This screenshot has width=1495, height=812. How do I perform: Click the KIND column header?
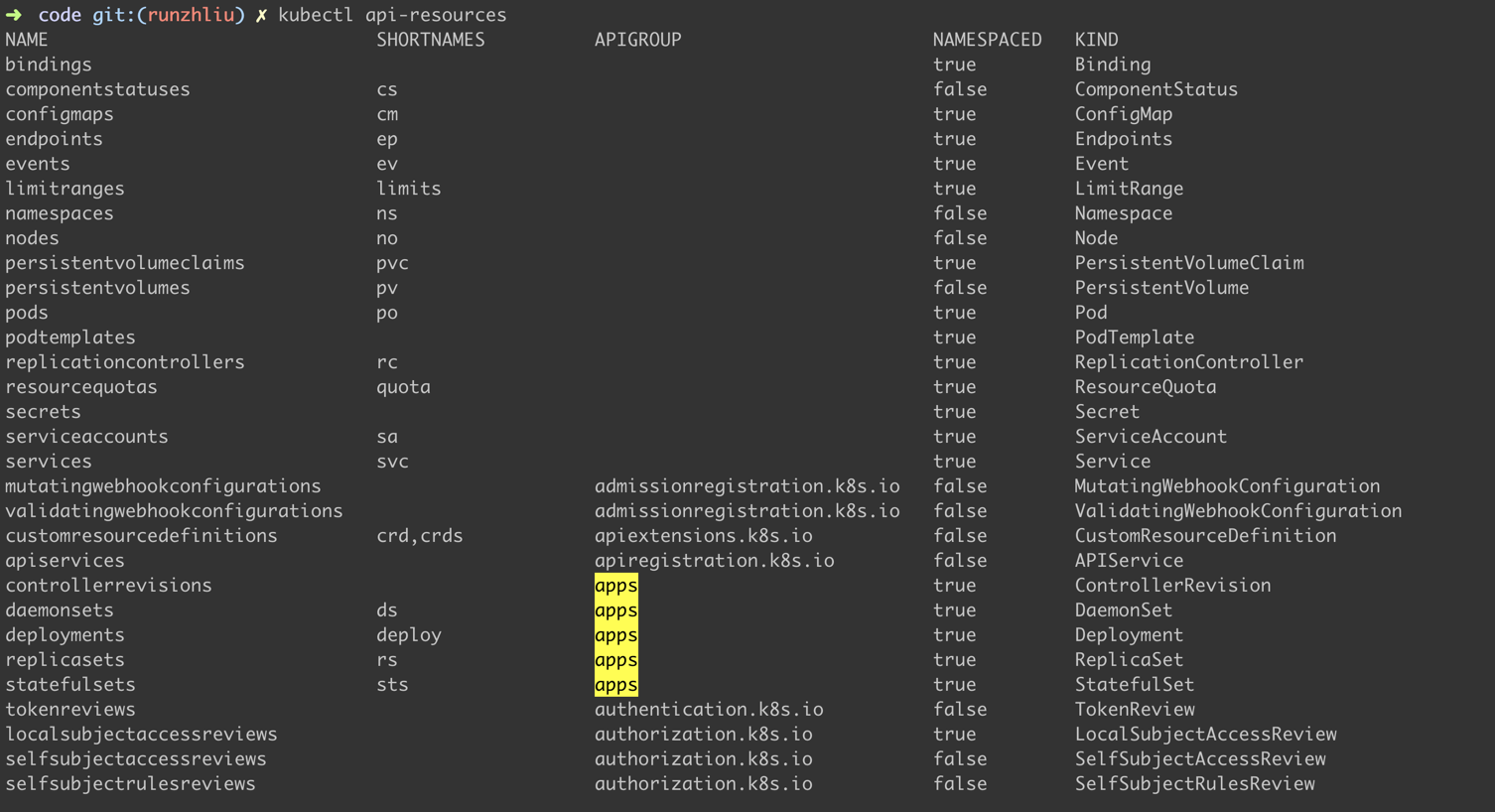pos(1096,40)
